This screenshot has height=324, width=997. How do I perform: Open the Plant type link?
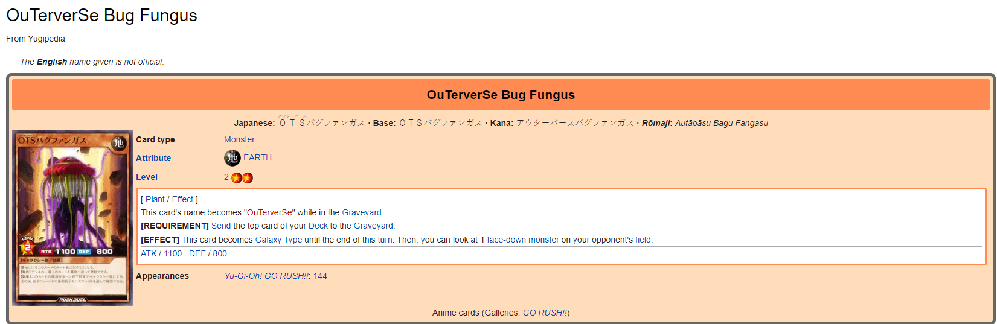(155, 199)
